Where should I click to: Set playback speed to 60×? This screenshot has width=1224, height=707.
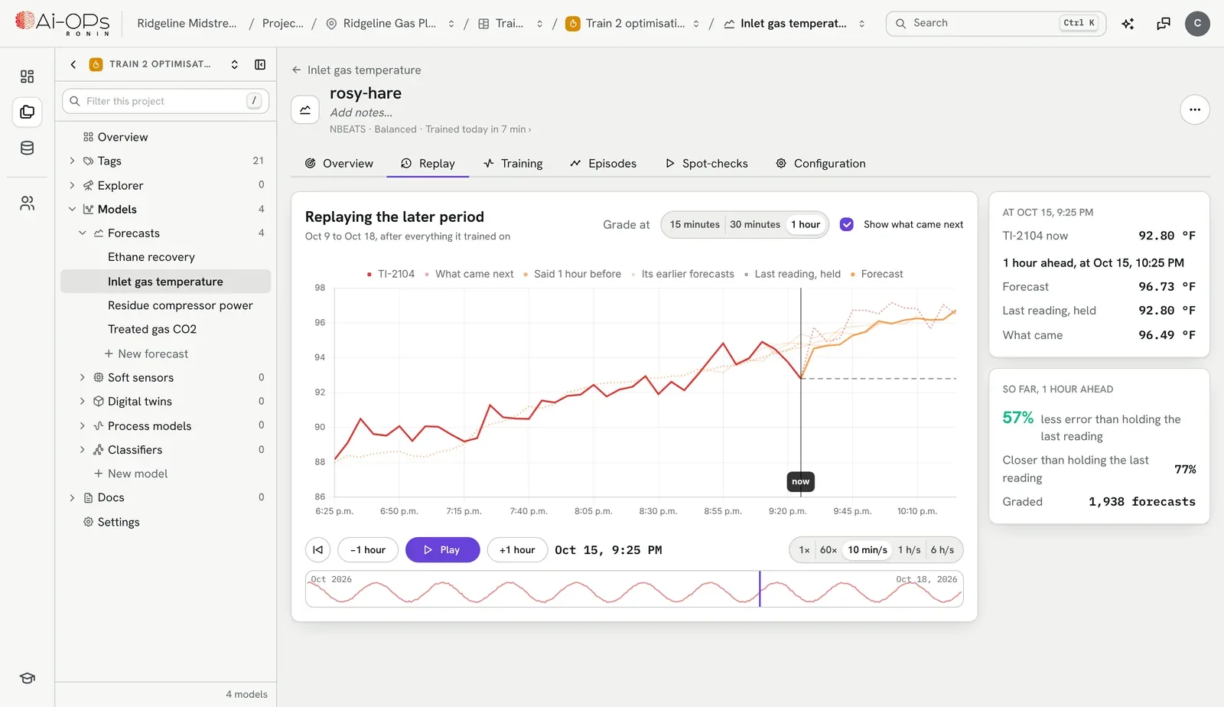[828, 550]
